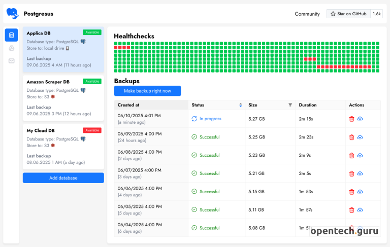Screen dimensions: 390x247
Task: Click PostgreSQL icon in My Cloud DB card
Action: coord(83,139)
